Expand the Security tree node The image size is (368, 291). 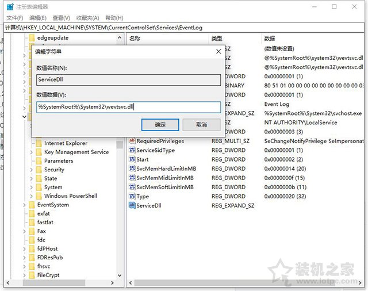[32, 170]
